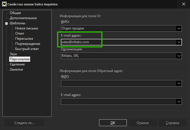
Task: Open the reply-address E-mail dropdown arrow
Action: tap(179, 101)
